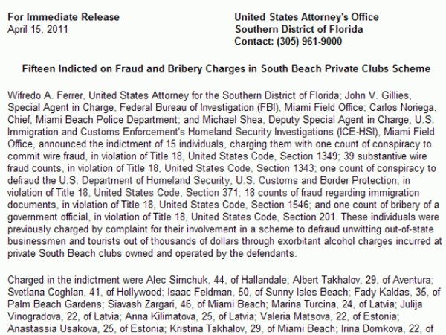Image resolution: width=446 pixels, height=335 pixels.
Task: Click the 'For Immediate Release' heading
Action: [63, 17]
